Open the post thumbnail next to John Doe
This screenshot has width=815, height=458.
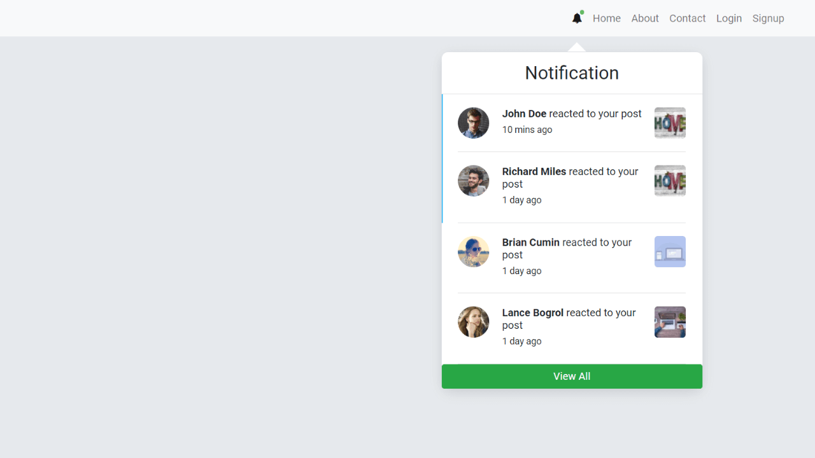coord(670,122)
